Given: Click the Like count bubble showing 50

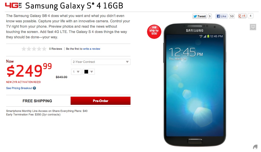Looking at the screenshot, I should 232,16.
